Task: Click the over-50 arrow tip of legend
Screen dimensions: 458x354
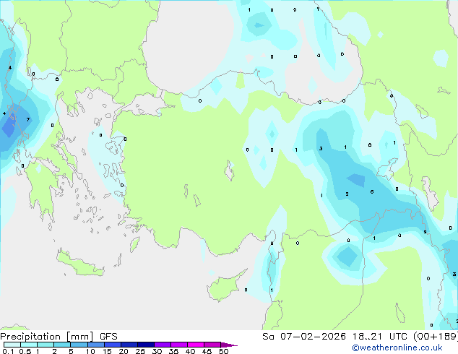Action: pos(229,345)
